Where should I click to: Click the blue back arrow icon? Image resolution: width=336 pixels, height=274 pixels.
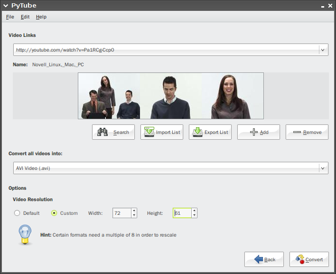259,259
